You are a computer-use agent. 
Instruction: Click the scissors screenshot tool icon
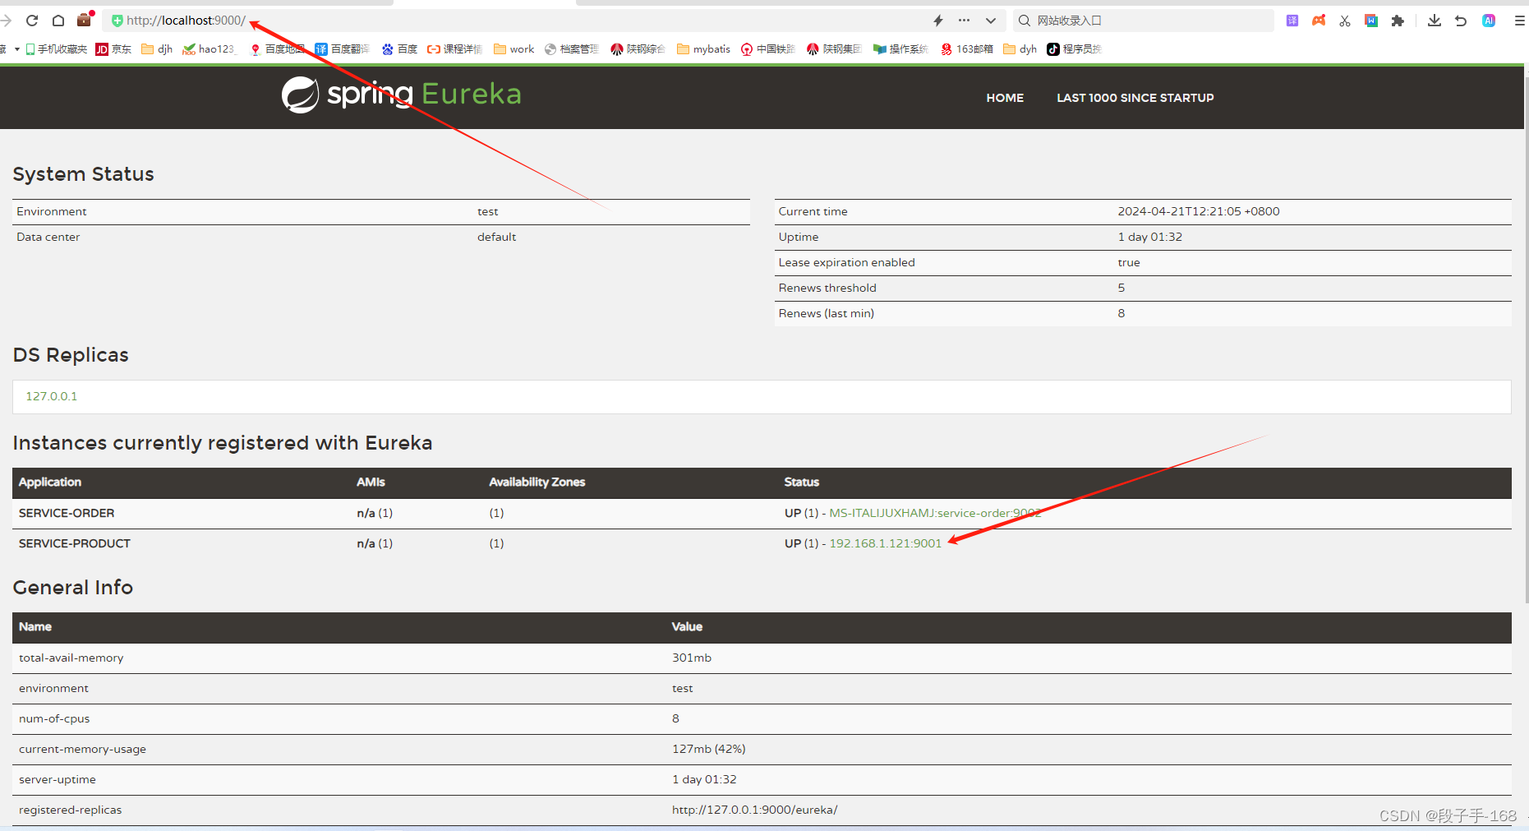pos(1345,21)
